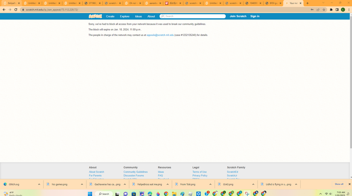Switch to the 371963 tab
Screen dimensions: 352x196
pyautogui.click(x=92, y=3)
